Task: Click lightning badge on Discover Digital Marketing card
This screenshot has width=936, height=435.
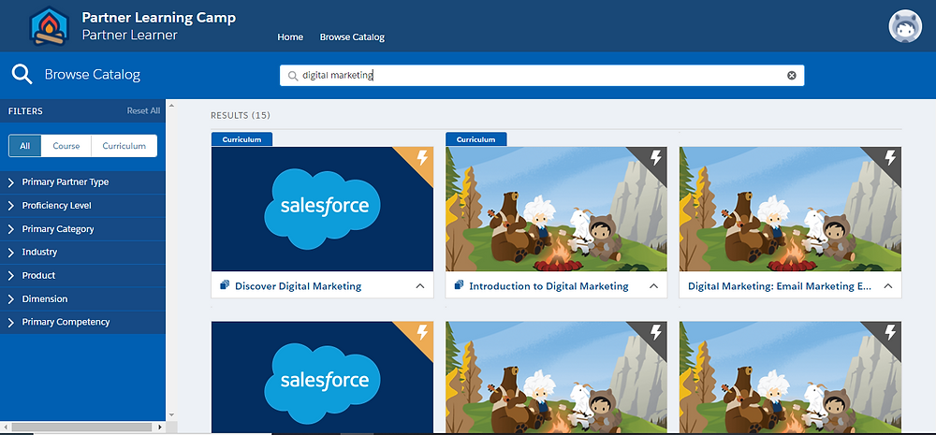Action: 421,157
